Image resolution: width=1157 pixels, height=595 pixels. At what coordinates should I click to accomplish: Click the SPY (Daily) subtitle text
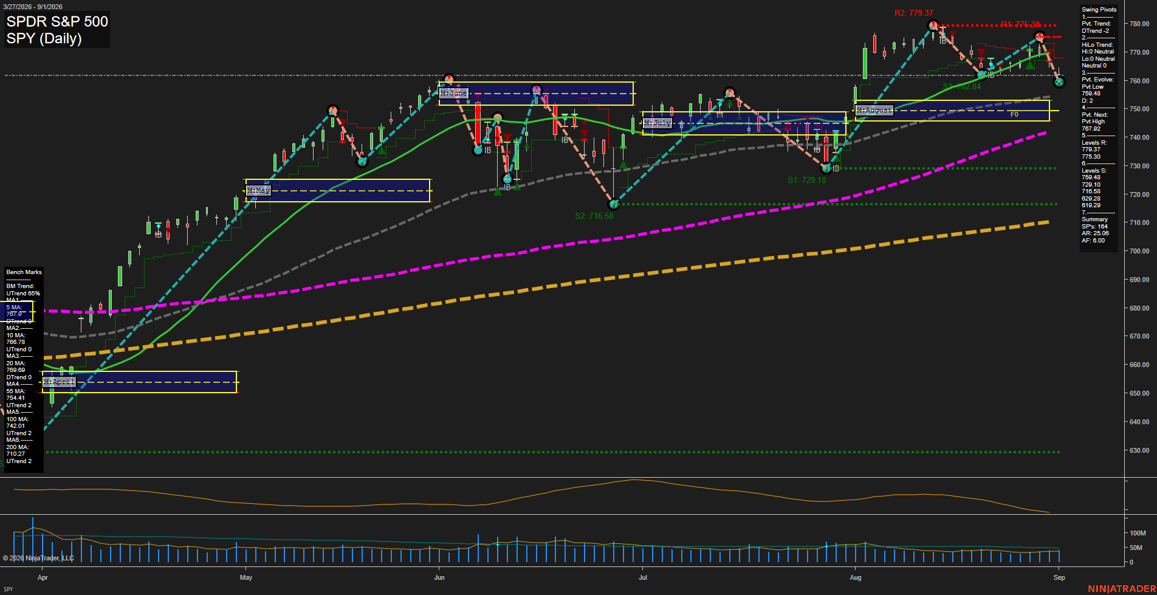(44, 39)
